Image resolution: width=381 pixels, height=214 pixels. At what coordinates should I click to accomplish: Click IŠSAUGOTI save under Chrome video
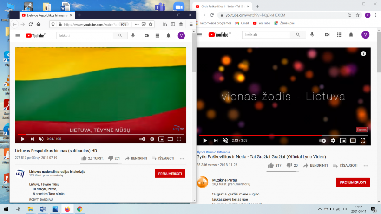[x=345, y=165]
